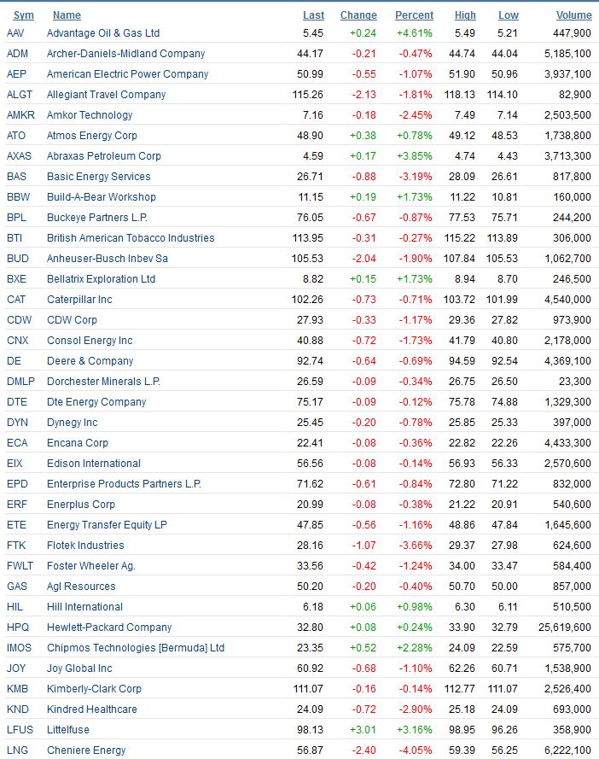
Task: Sort by Volume column header
Action: [x=574, y=15]
